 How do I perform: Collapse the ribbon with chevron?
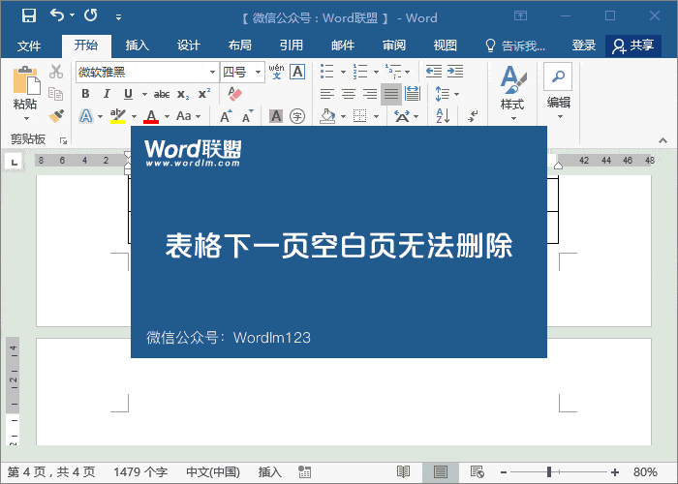663,140
